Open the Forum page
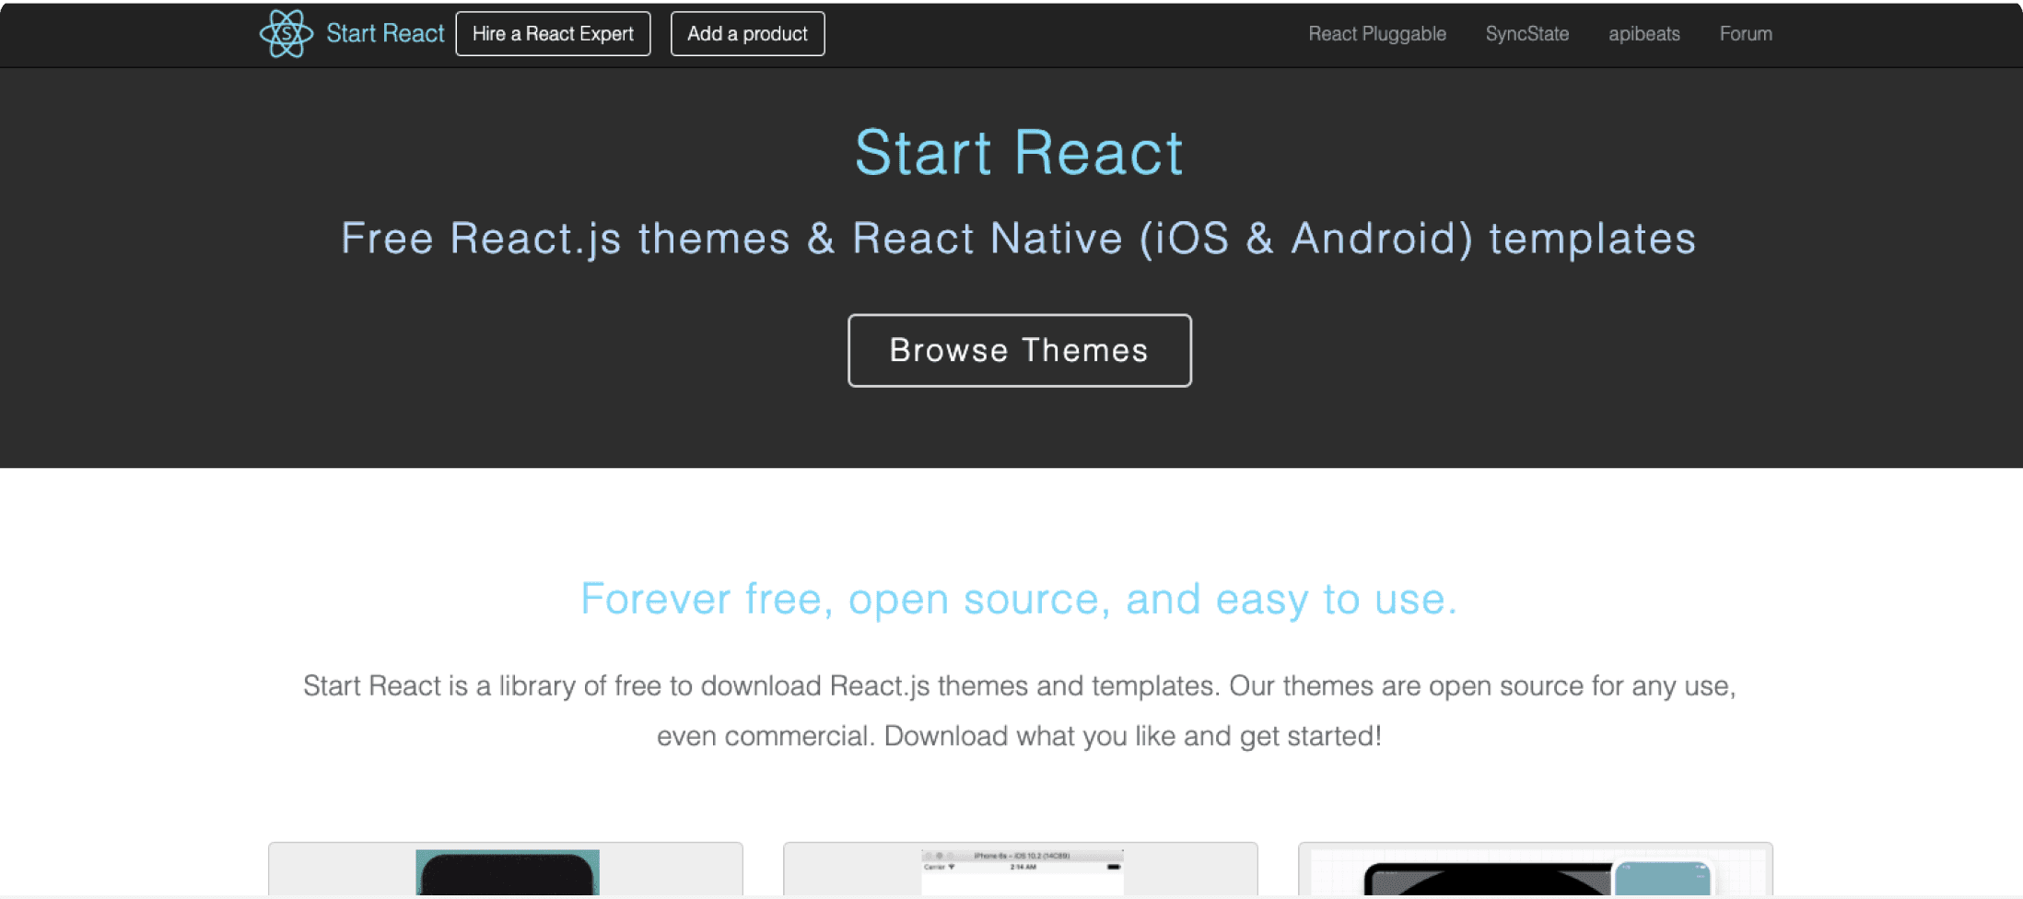Image resolution: width=2023 pixels, height=899 pixels. point(1745,34)
